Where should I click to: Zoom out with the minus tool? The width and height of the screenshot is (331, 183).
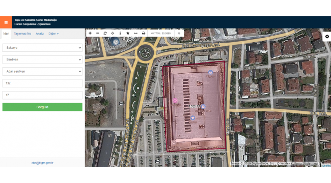click(x=98, y=33)
